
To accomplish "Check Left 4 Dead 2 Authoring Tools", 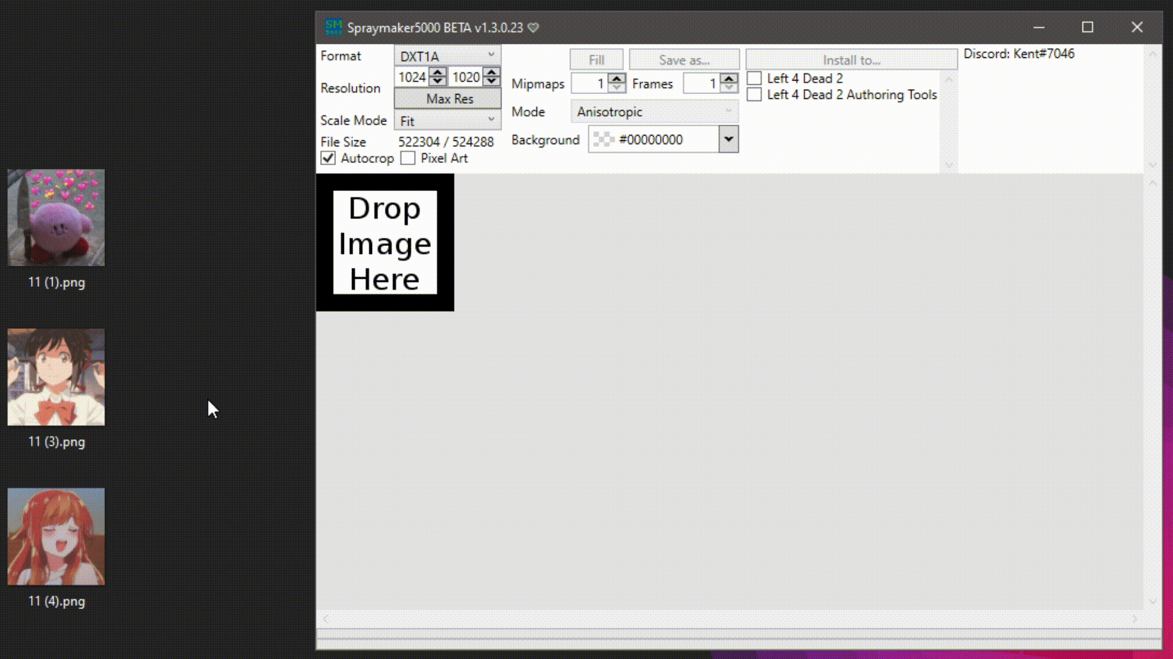I will point(755,95).
